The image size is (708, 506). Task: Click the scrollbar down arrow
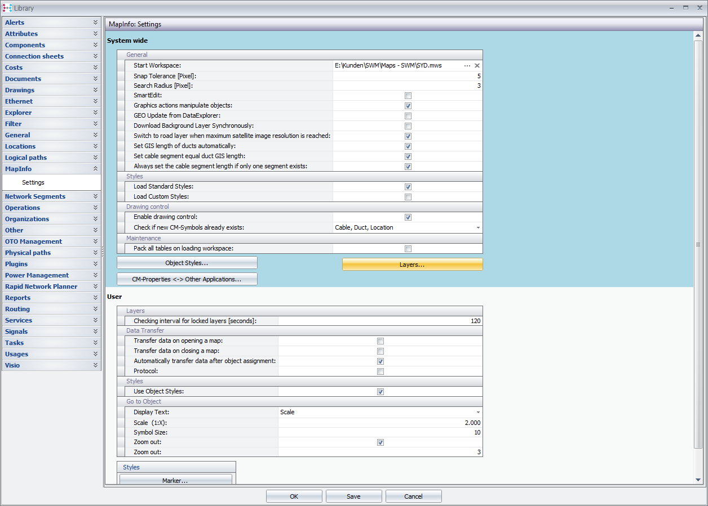pyautogui.click(x=698, y=480)
